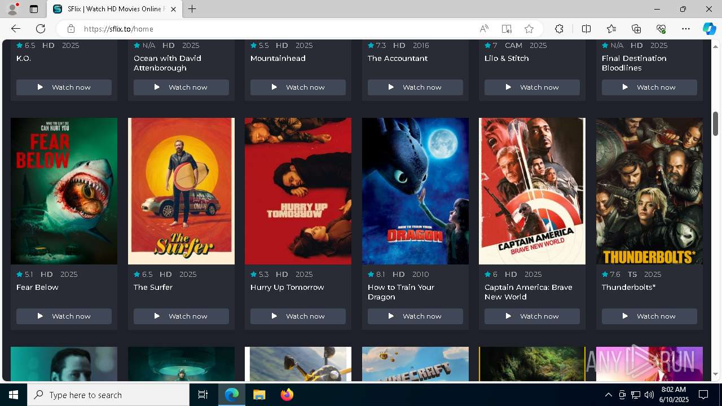Click the address bar URL sflix.to/home
The height and width of the screenshot is (406, 722).
click(x=118, y=29)
